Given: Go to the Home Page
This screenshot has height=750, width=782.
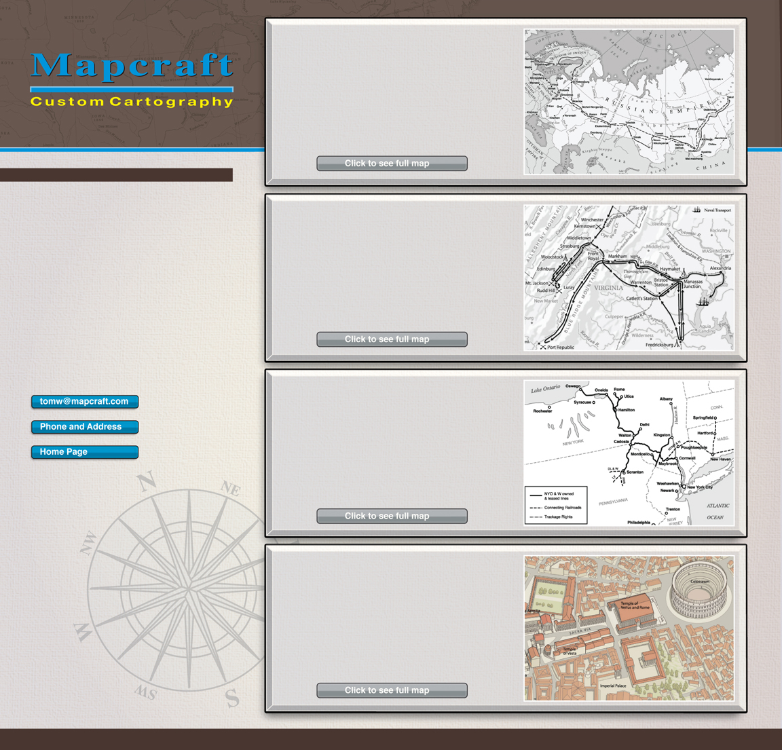Looking at the screenshot, I should click(x=85, y=452).
